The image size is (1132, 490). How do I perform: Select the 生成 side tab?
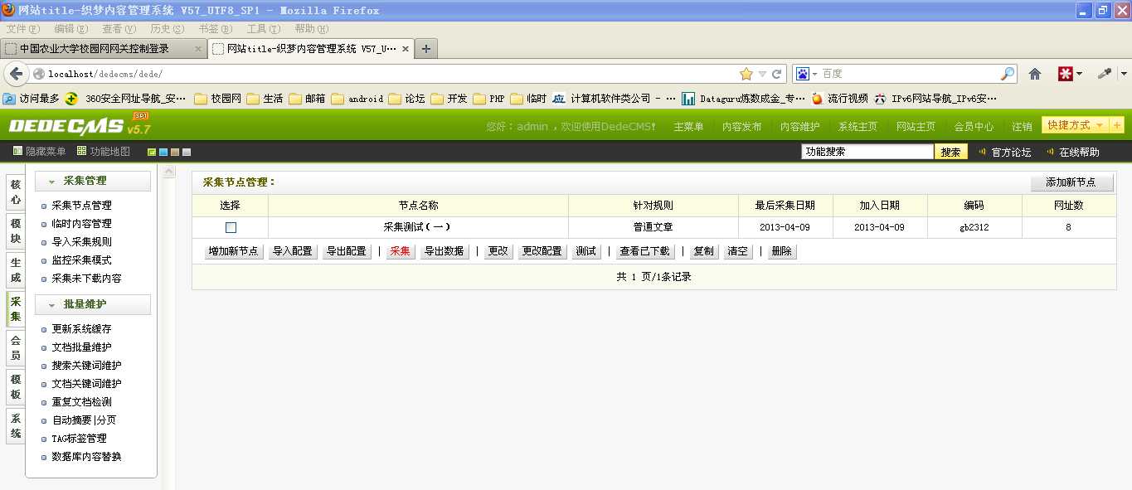(16, 270)
